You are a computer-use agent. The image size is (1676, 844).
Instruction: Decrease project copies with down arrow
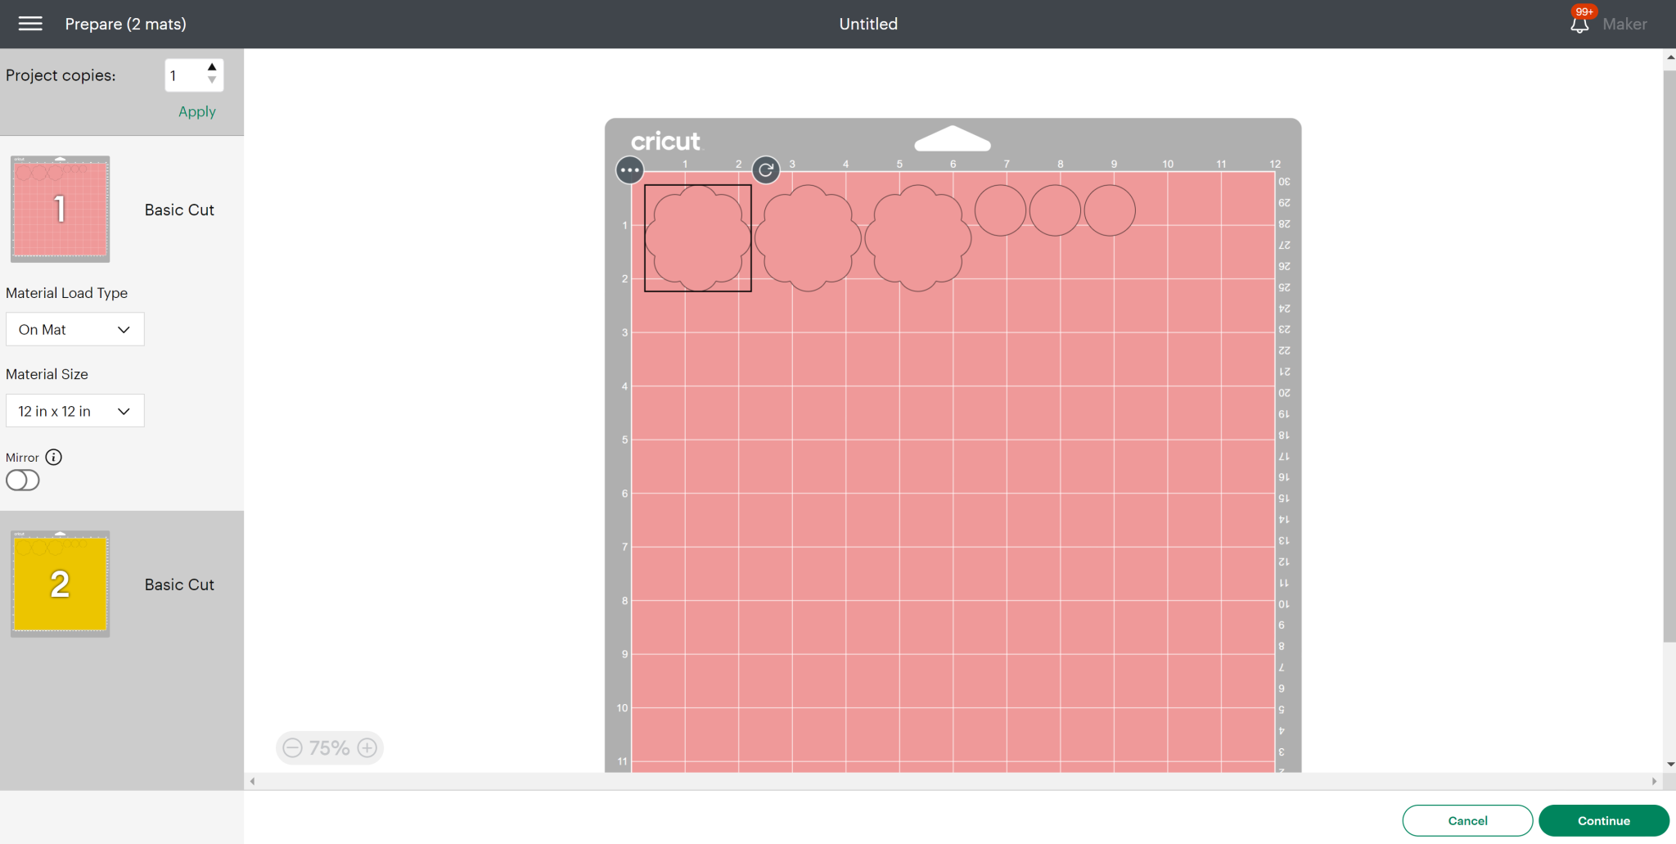click(212, 80)
